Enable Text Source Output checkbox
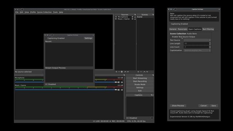 [183, 37]
